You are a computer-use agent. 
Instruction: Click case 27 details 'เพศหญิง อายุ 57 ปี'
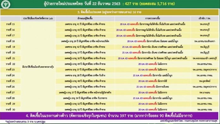pyautogui.click(x=85, y=92)
